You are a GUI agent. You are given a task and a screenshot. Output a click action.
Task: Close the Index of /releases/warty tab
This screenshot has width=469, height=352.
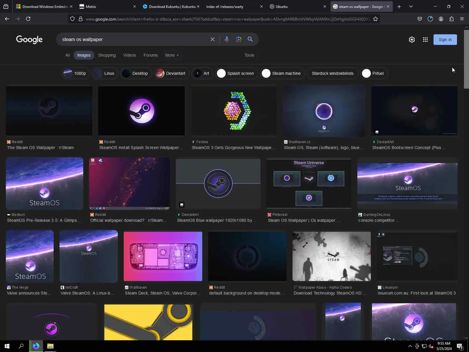click(261, 6)
